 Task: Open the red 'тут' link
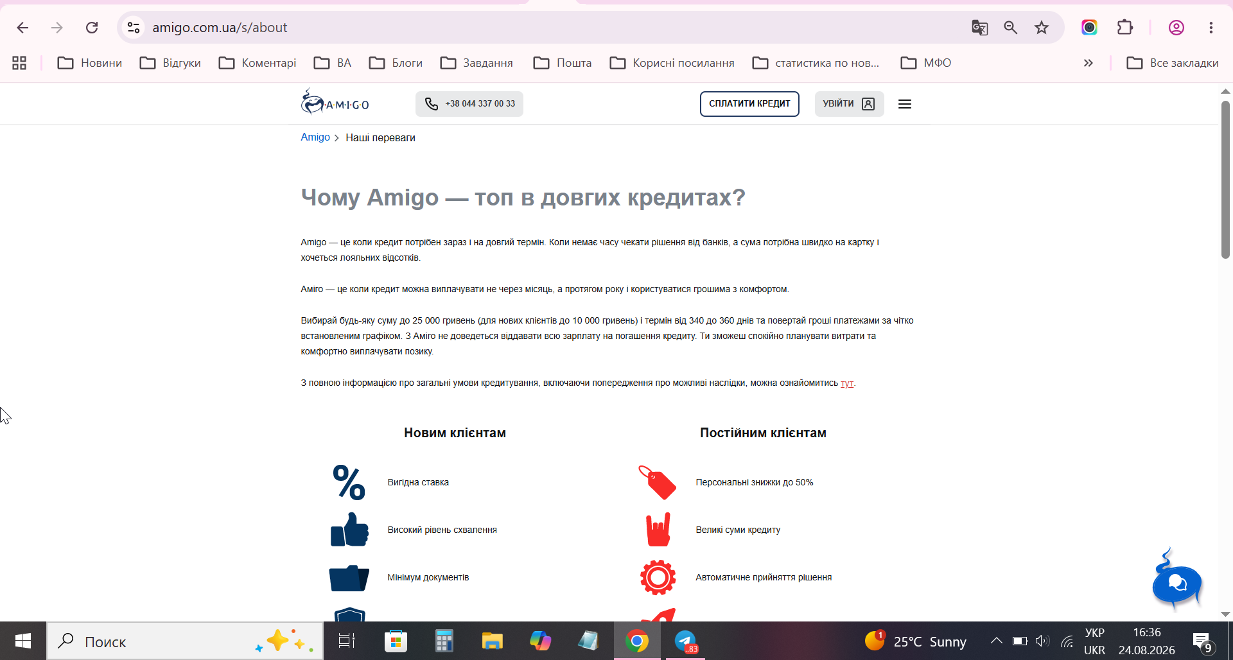(847, 383)
